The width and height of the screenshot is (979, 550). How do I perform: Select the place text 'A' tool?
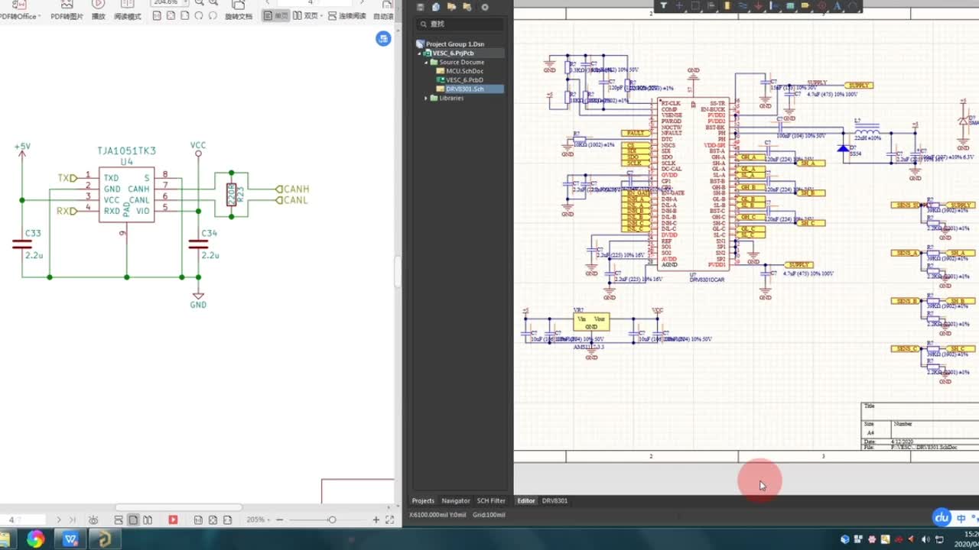click(838, 6)
